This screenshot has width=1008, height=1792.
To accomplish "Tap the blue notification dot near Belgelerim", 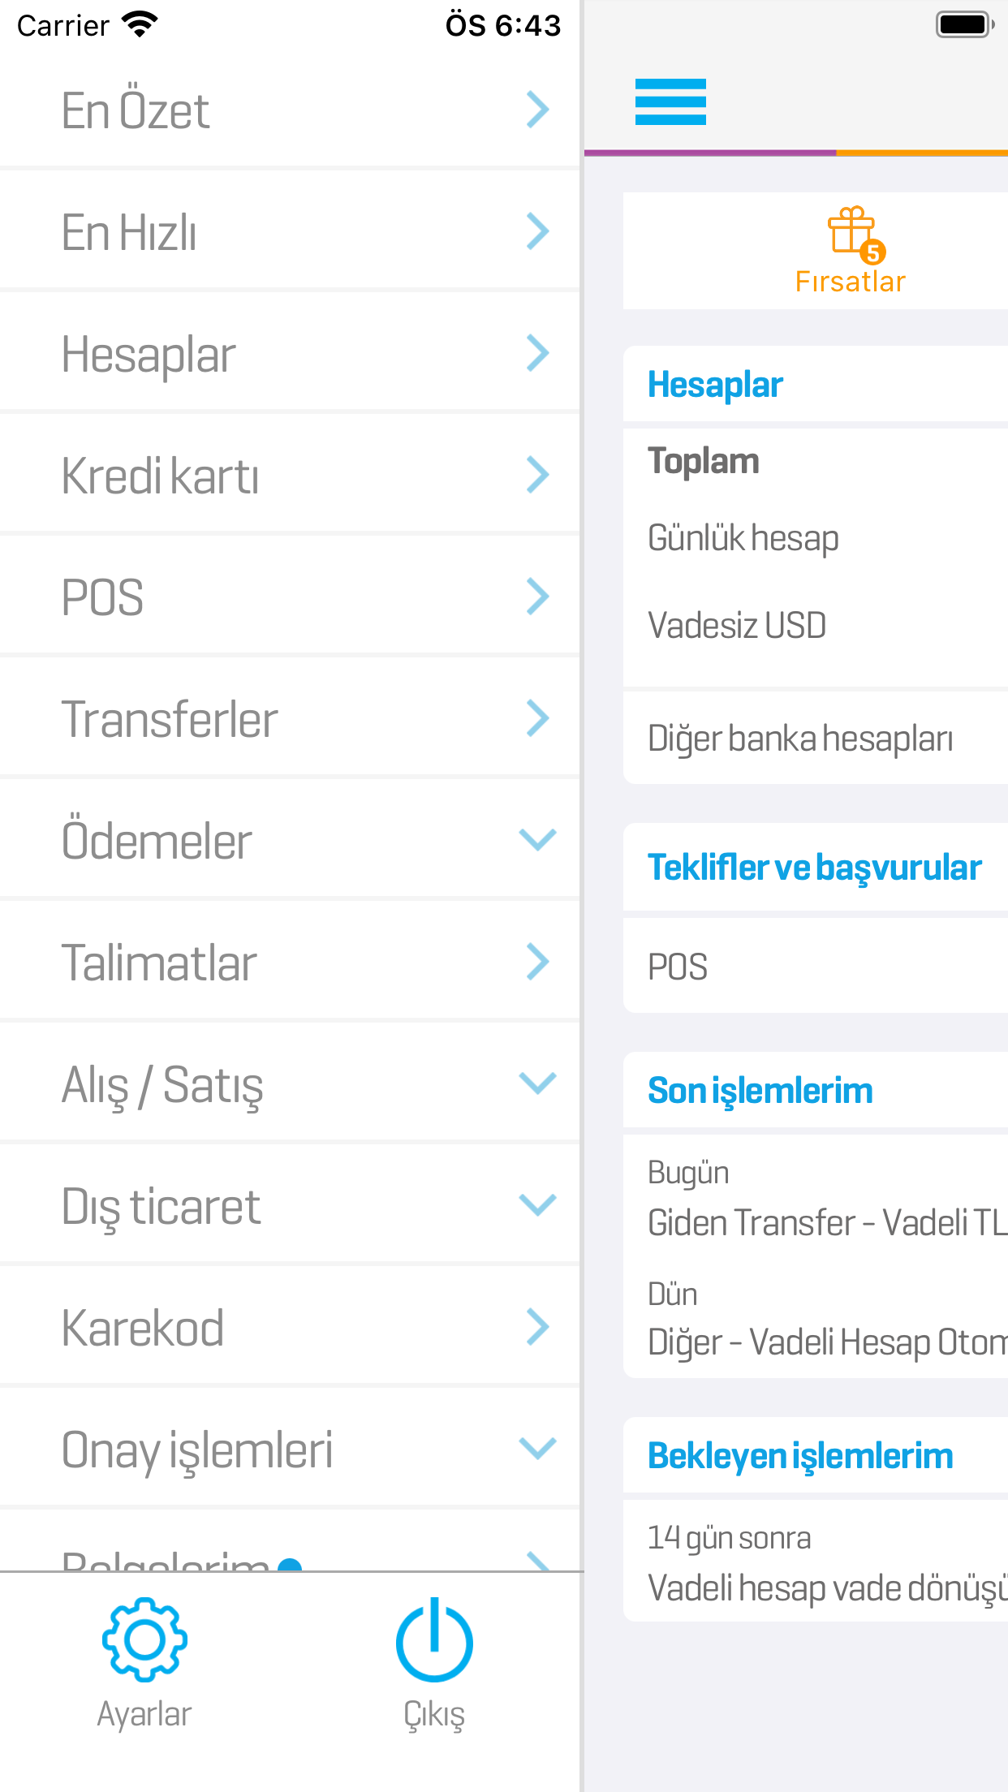I will click(289, 1562).
